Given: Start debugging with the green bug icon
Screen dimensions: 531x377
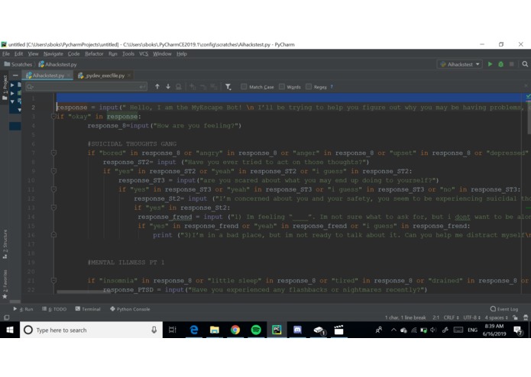Looking at the screenshot, I should [x=500, y=64].
